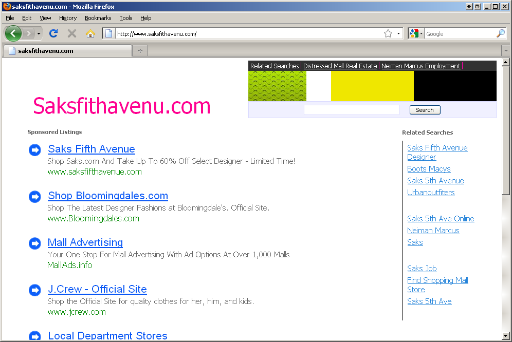The height and width of the screenshot is (342, 512).
Task: Click the Firefox logo in title bar
Action: click(7, 7)
